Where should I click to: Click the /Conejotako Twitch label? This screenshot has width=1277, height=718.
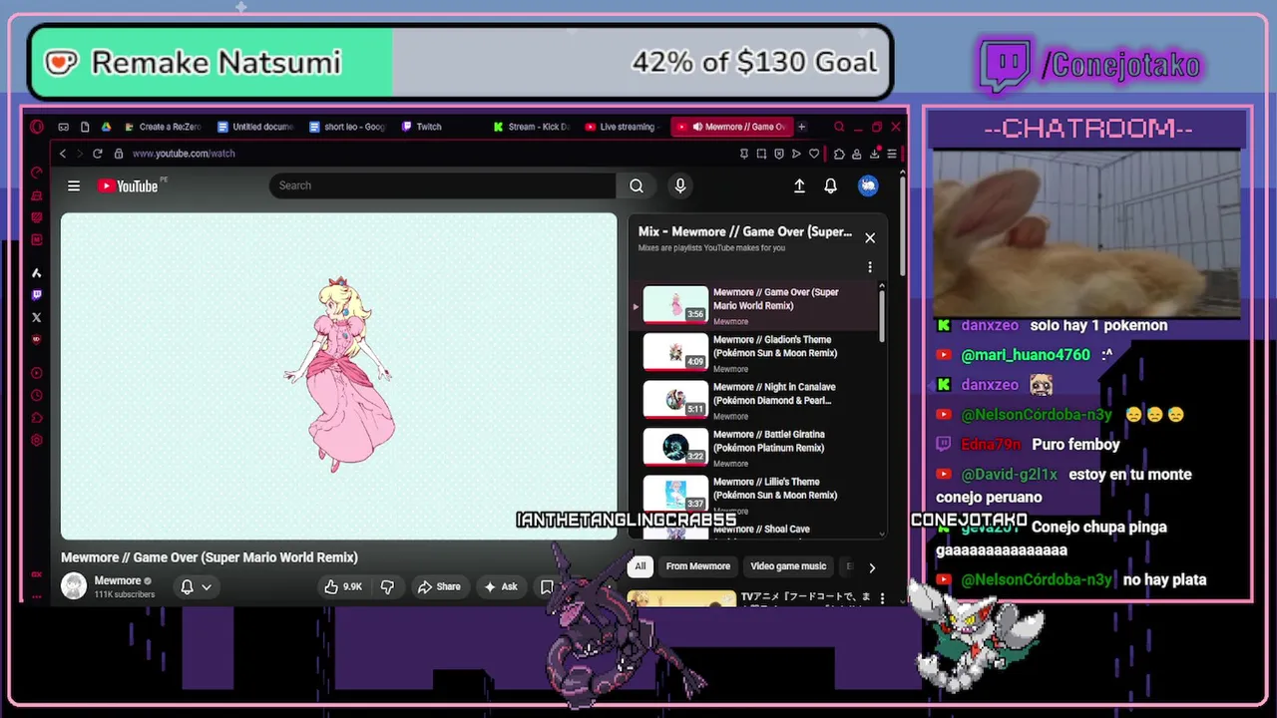click(x=1120, y=66)
